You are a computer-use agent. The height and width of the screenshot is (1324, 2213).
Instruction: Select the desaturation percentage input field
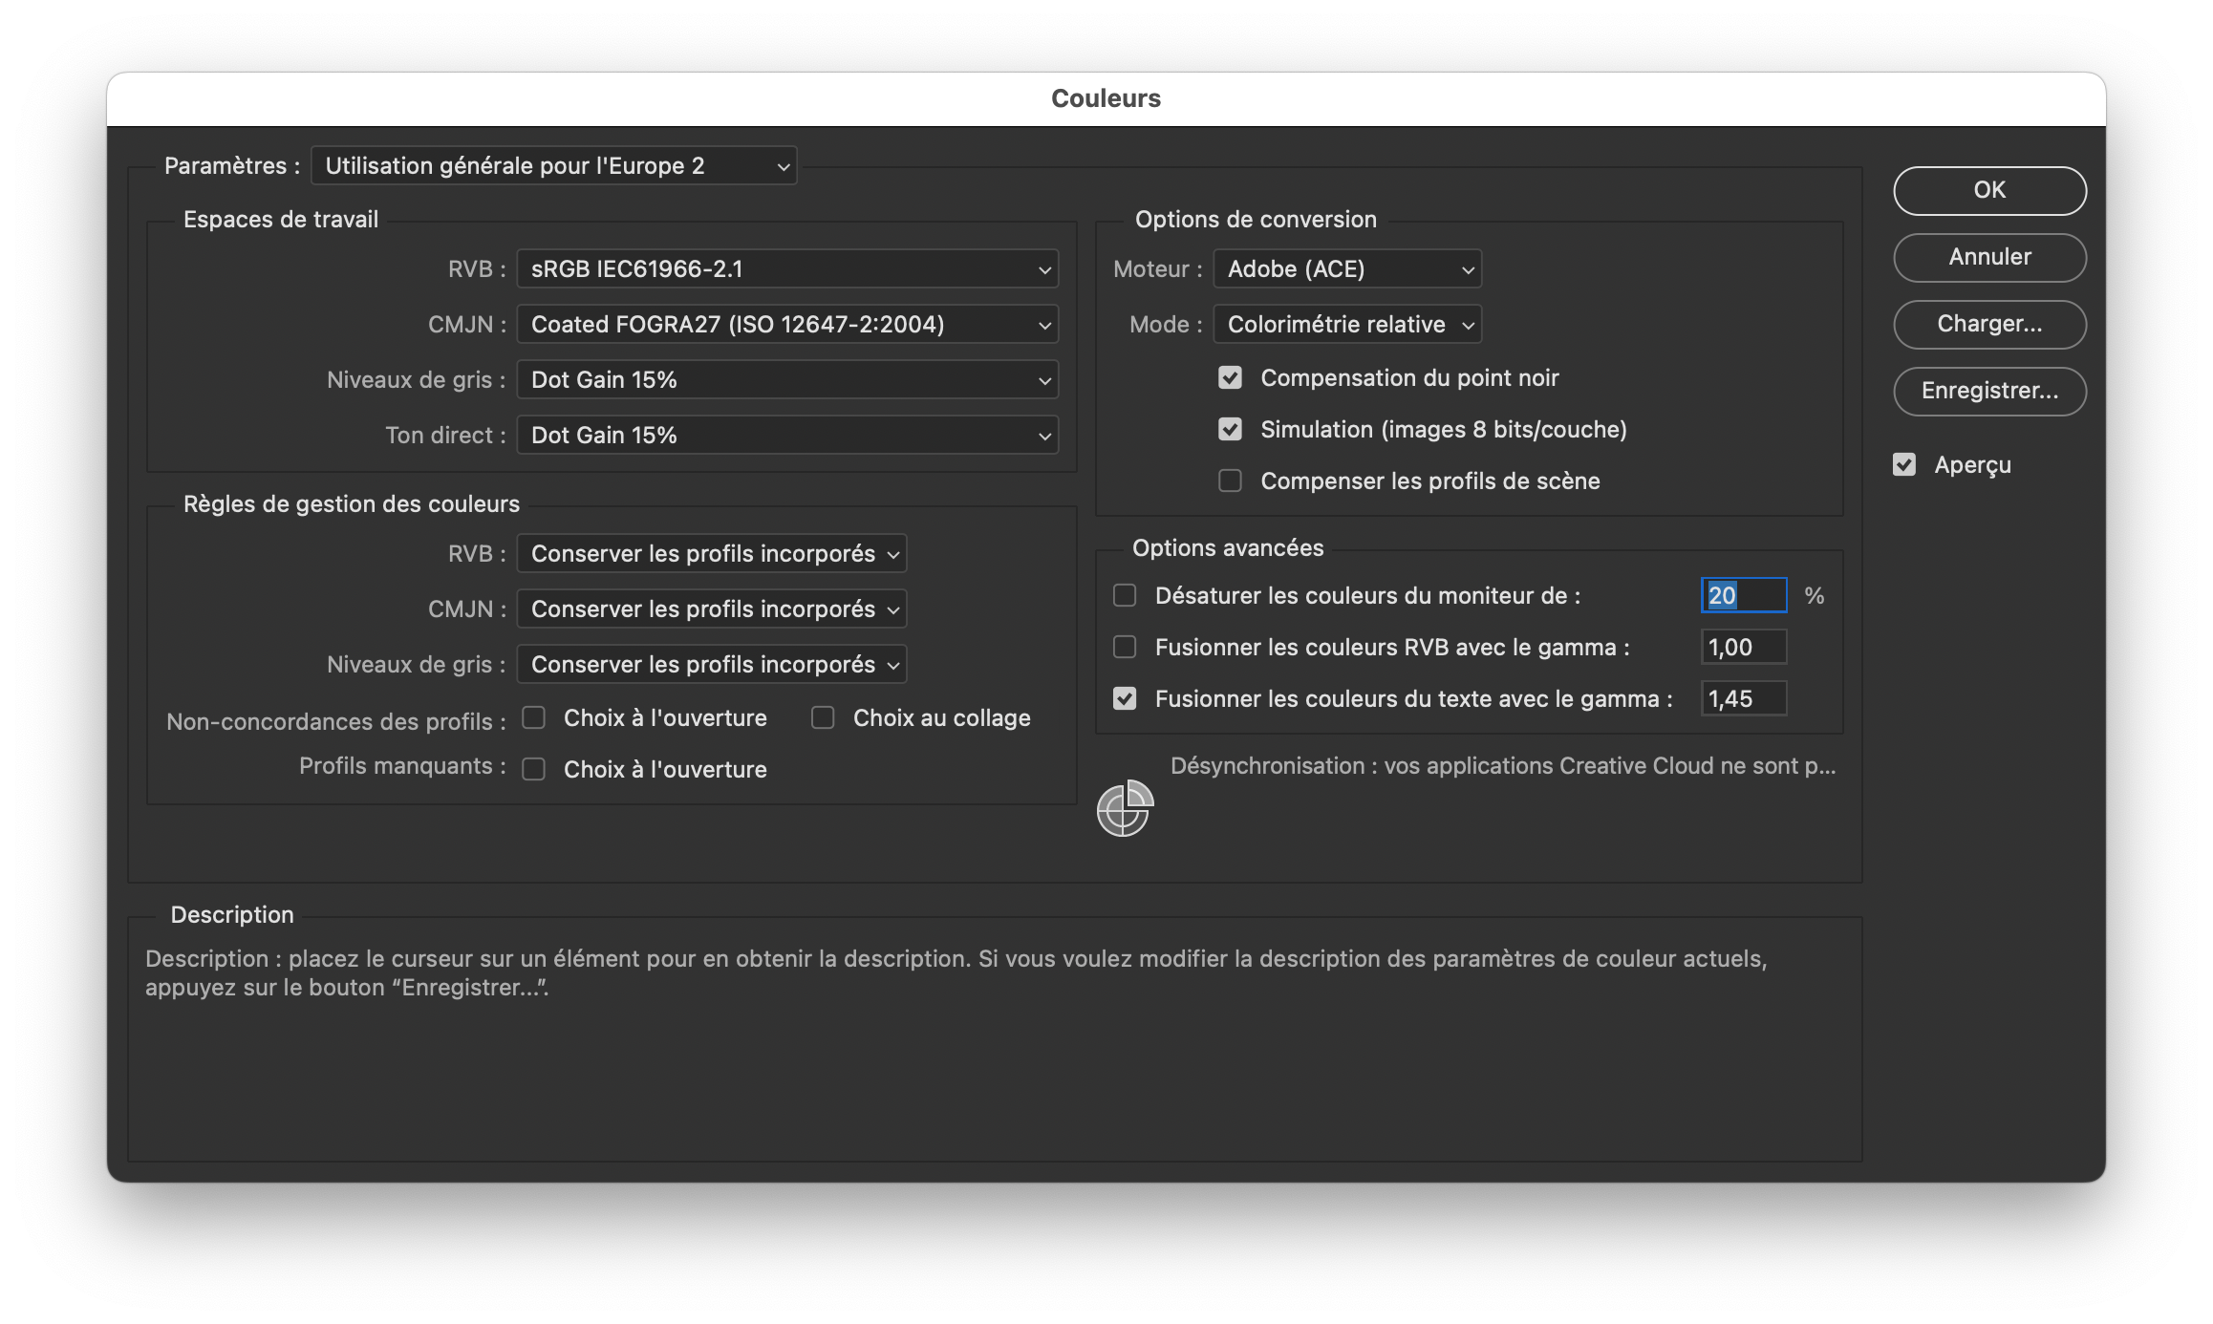1743,595
